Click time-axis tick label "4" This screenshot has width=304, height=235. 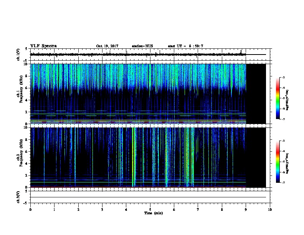pos(126,210)
